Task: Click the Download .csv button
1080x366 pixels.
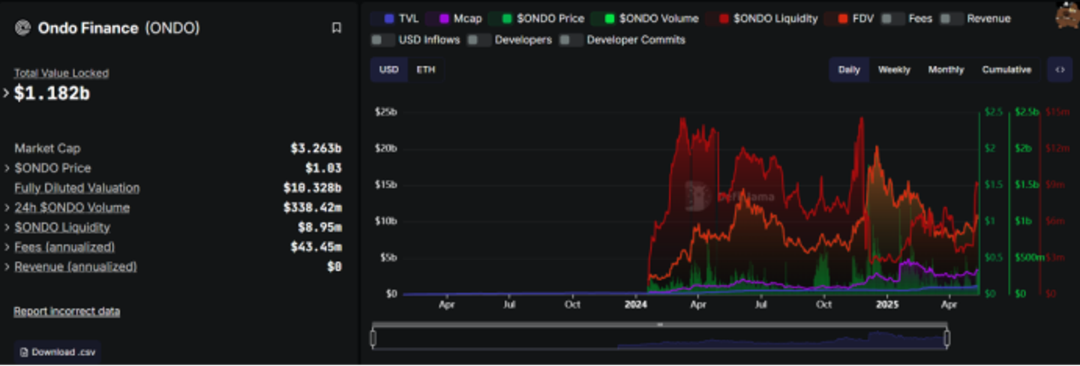Action: click(x=57, y=352)
